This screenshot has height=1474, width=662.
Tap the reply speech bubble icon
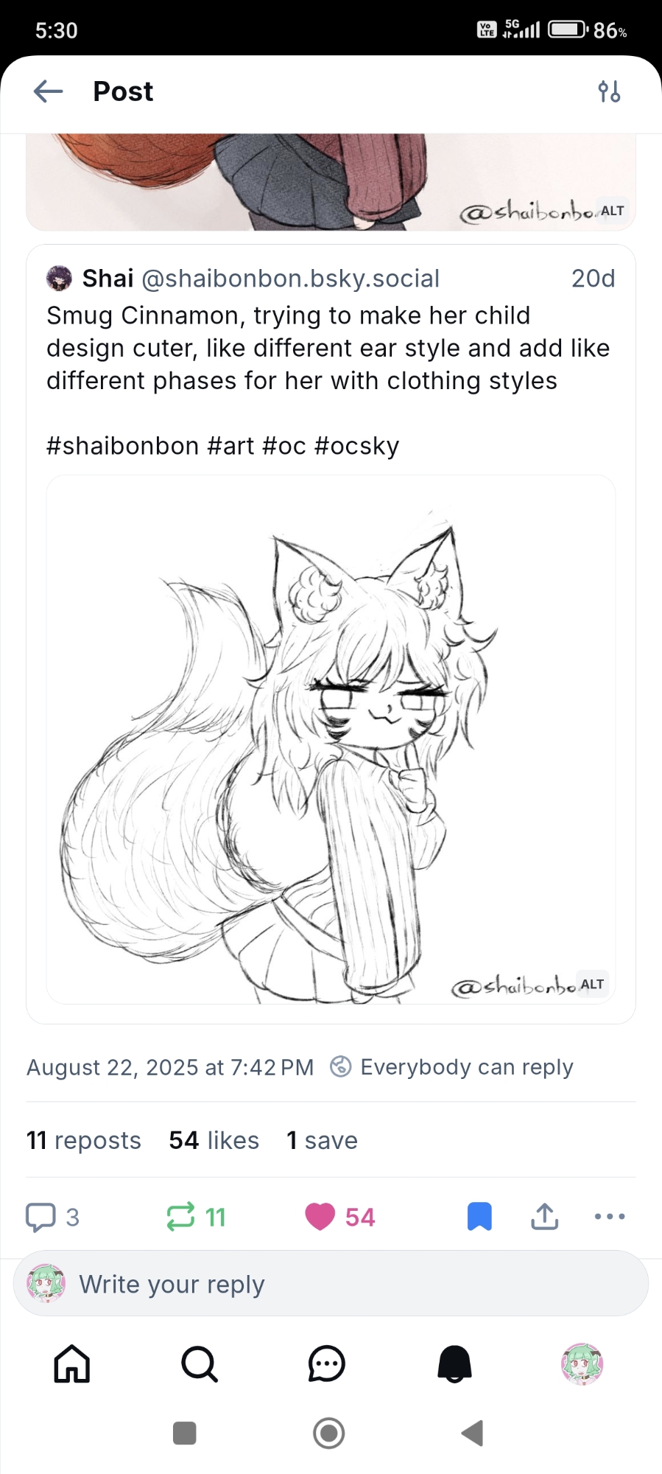41,1217
